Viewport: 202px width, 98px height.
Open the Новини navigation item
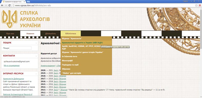30,34
